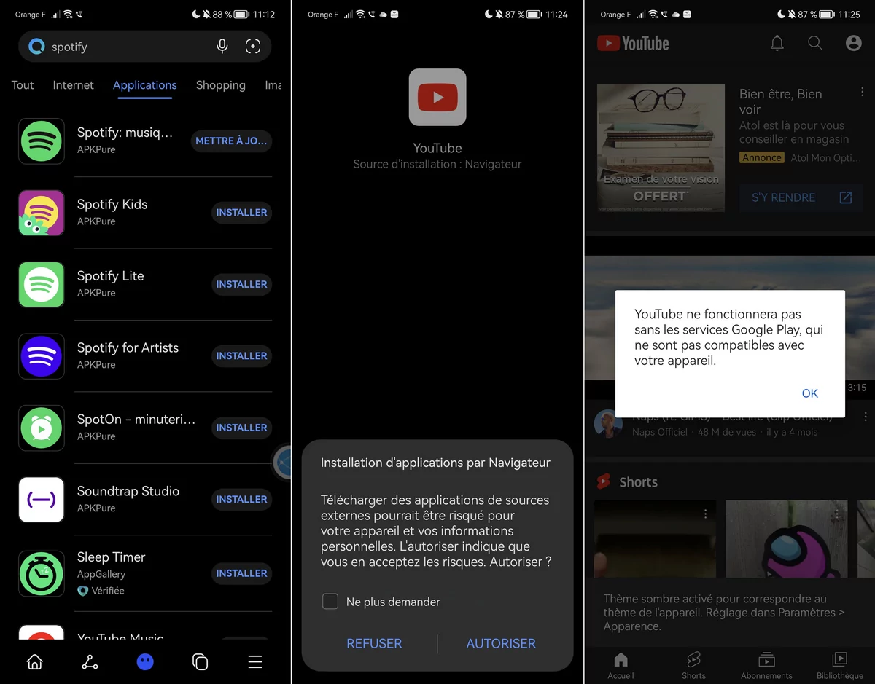Screen dimensions: 875x684
Task: Switch to the Internet tab
Action: tap(73, 85)
